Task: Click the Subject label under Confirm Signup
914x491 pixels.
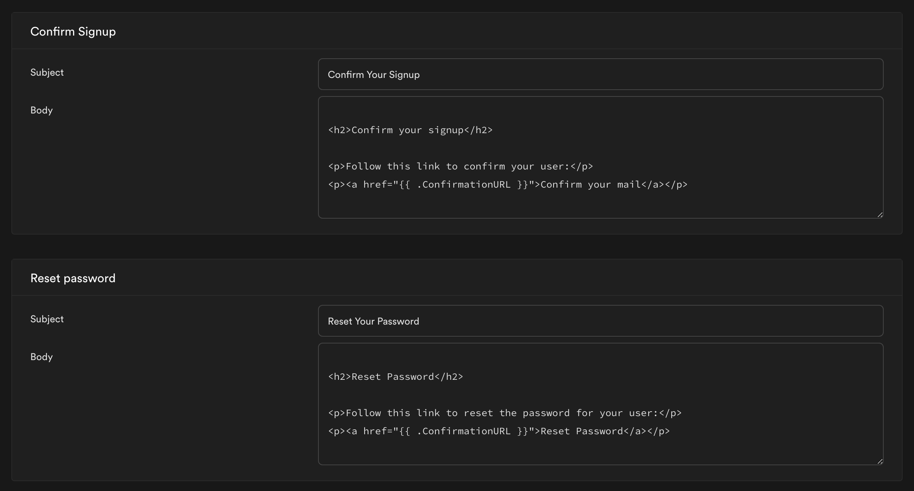Action: (47, 72)
